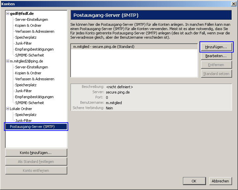This screenshot has height=190, width=238.
Task: Open Verfassen & Adressieren under gsdf@fsdf.de
Action: tap(35, 31)
